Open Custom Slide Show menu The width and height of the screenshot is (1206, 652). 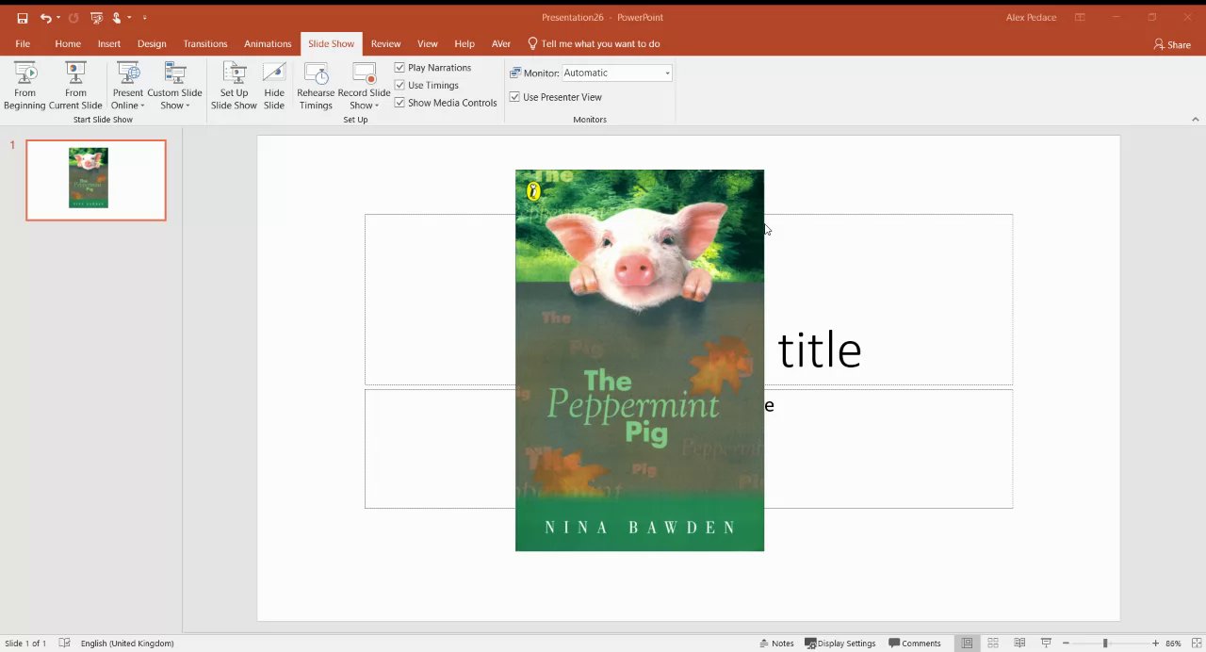174,86
